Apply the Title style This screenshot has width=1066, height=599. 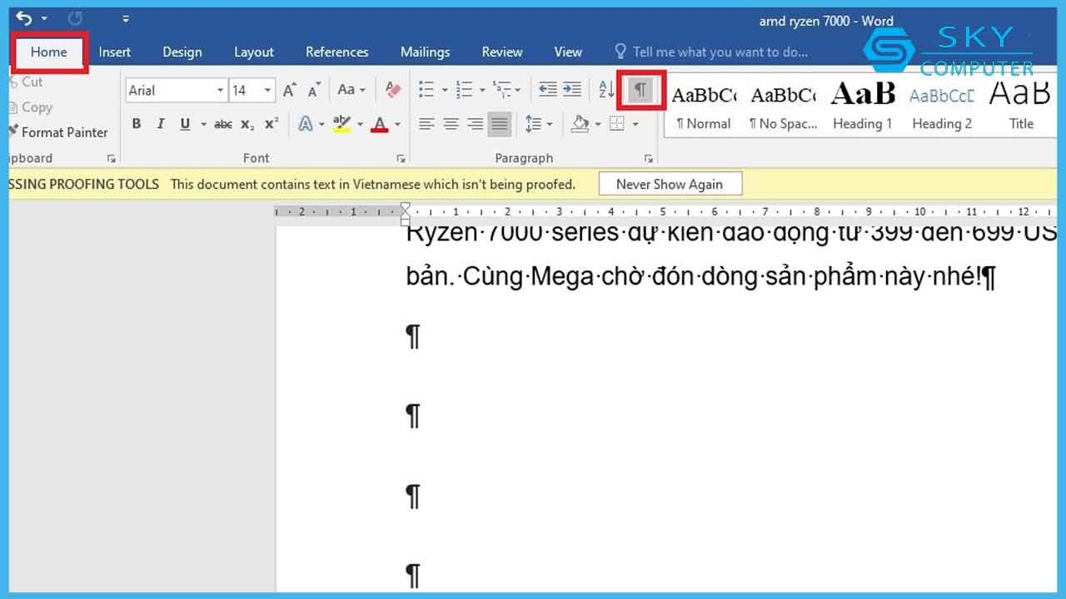pyautogui.click(x=1021, y=107)
